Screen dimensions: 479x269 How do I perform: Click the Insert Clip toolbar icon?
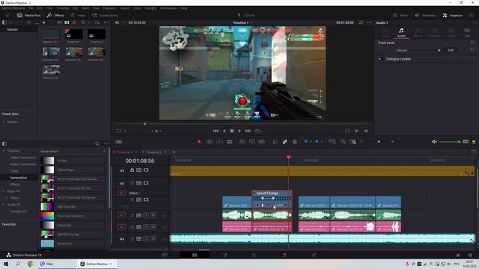[242, 141]
